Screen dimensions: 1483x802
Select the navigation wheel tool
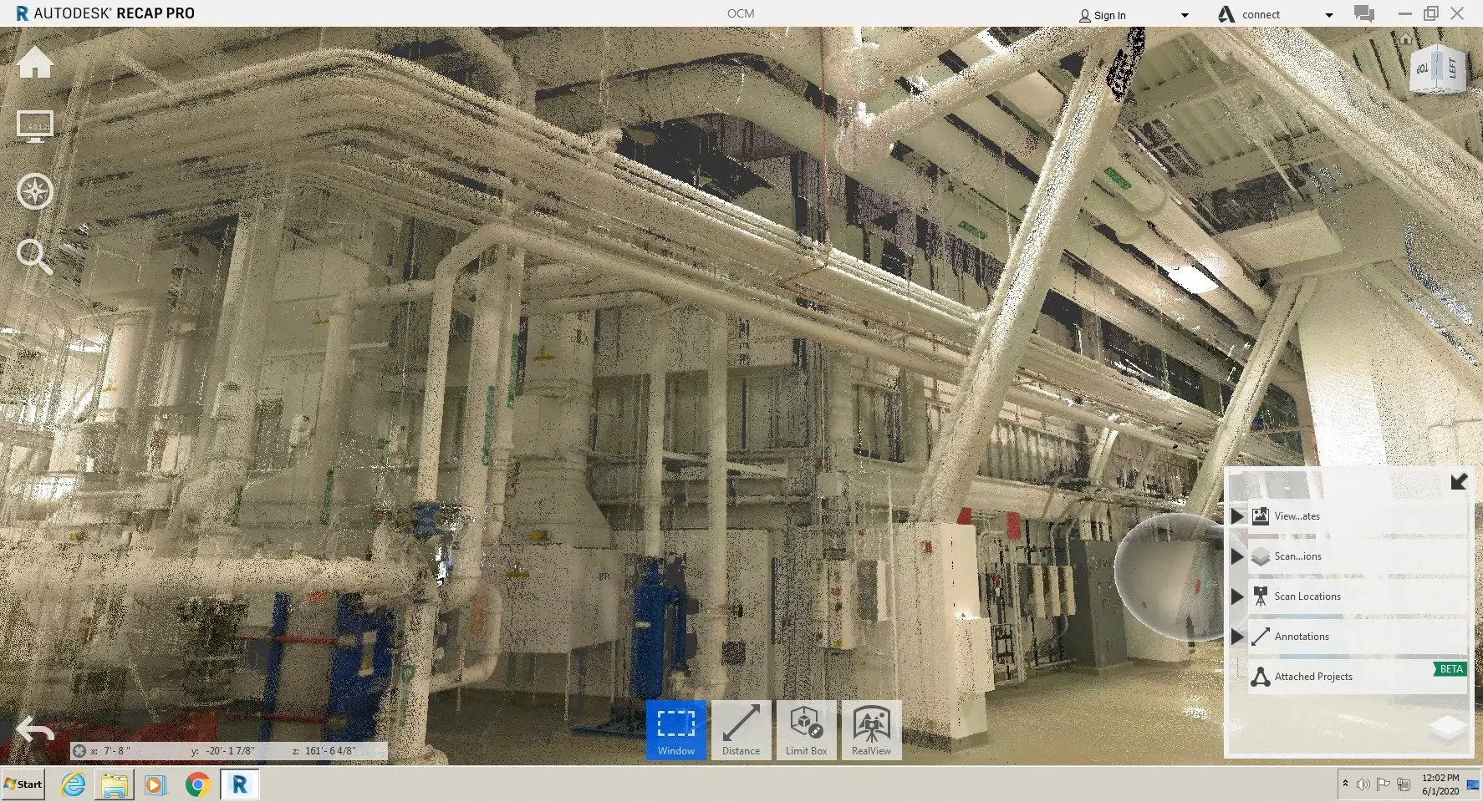point(33,190)
